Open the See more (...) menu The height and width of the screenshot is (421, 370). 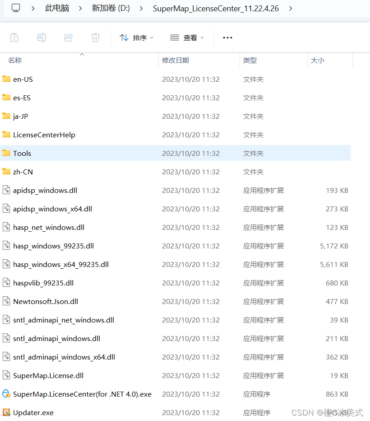(x=227, y=37)
